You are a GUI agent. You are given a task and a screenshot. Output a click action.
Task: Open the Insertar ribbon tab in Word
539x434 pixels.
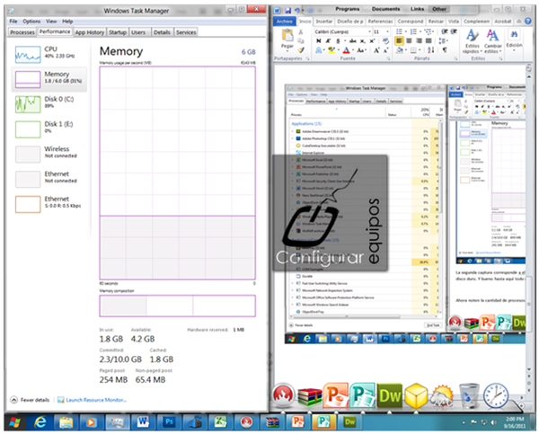[x=323, y=22]
